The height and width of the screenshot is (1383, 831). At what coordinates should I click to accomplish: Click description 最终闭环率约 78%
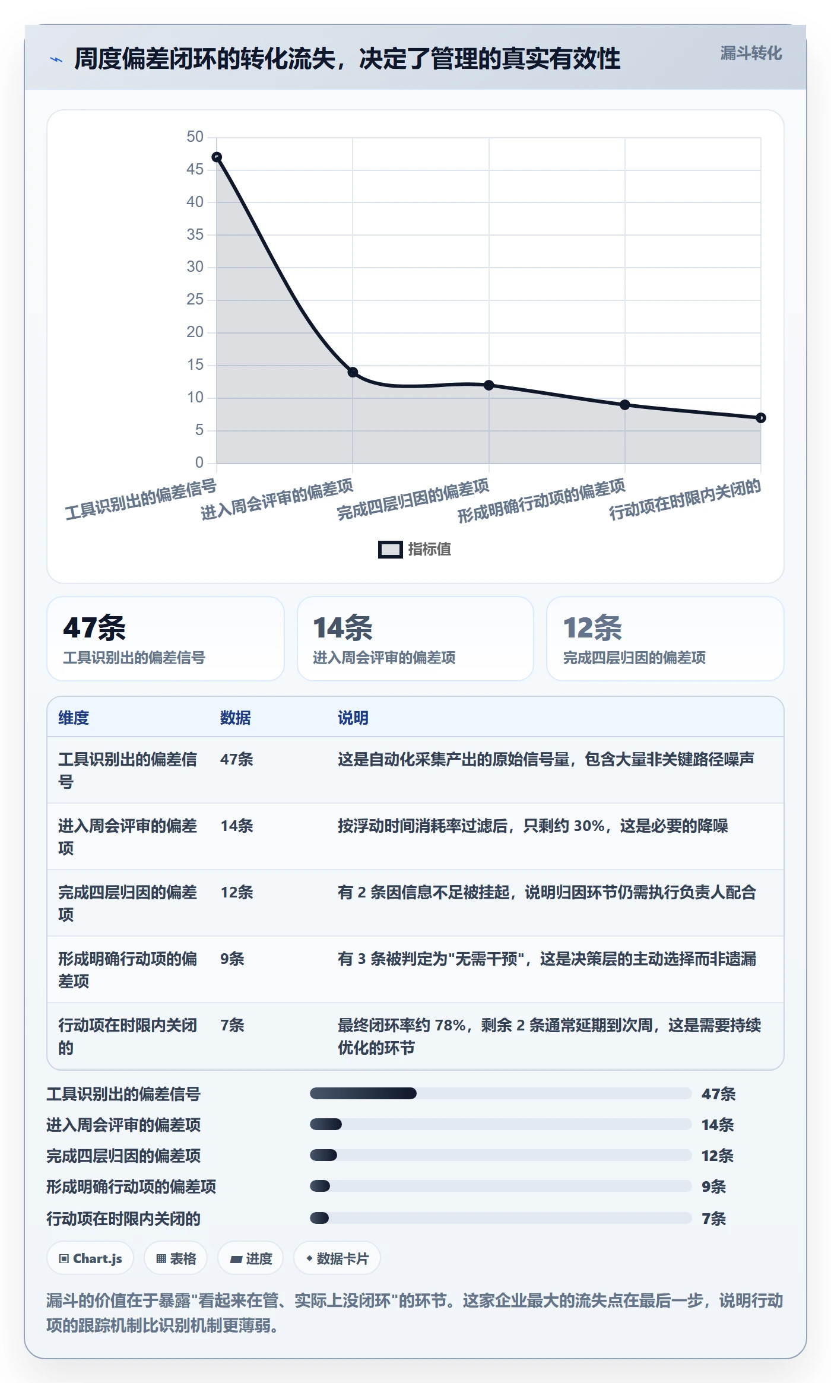point(550,1036)
